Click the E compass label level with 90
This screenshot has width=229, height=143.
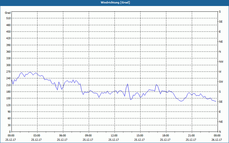coord(220,112)
